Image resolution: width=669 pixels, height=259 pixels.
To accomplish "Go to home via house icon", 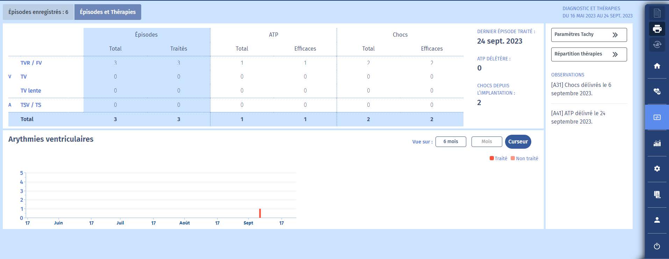I will tap(657, 66).
